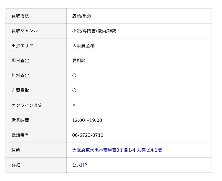Select the 買取ジャンル header cell

[36, 31]
